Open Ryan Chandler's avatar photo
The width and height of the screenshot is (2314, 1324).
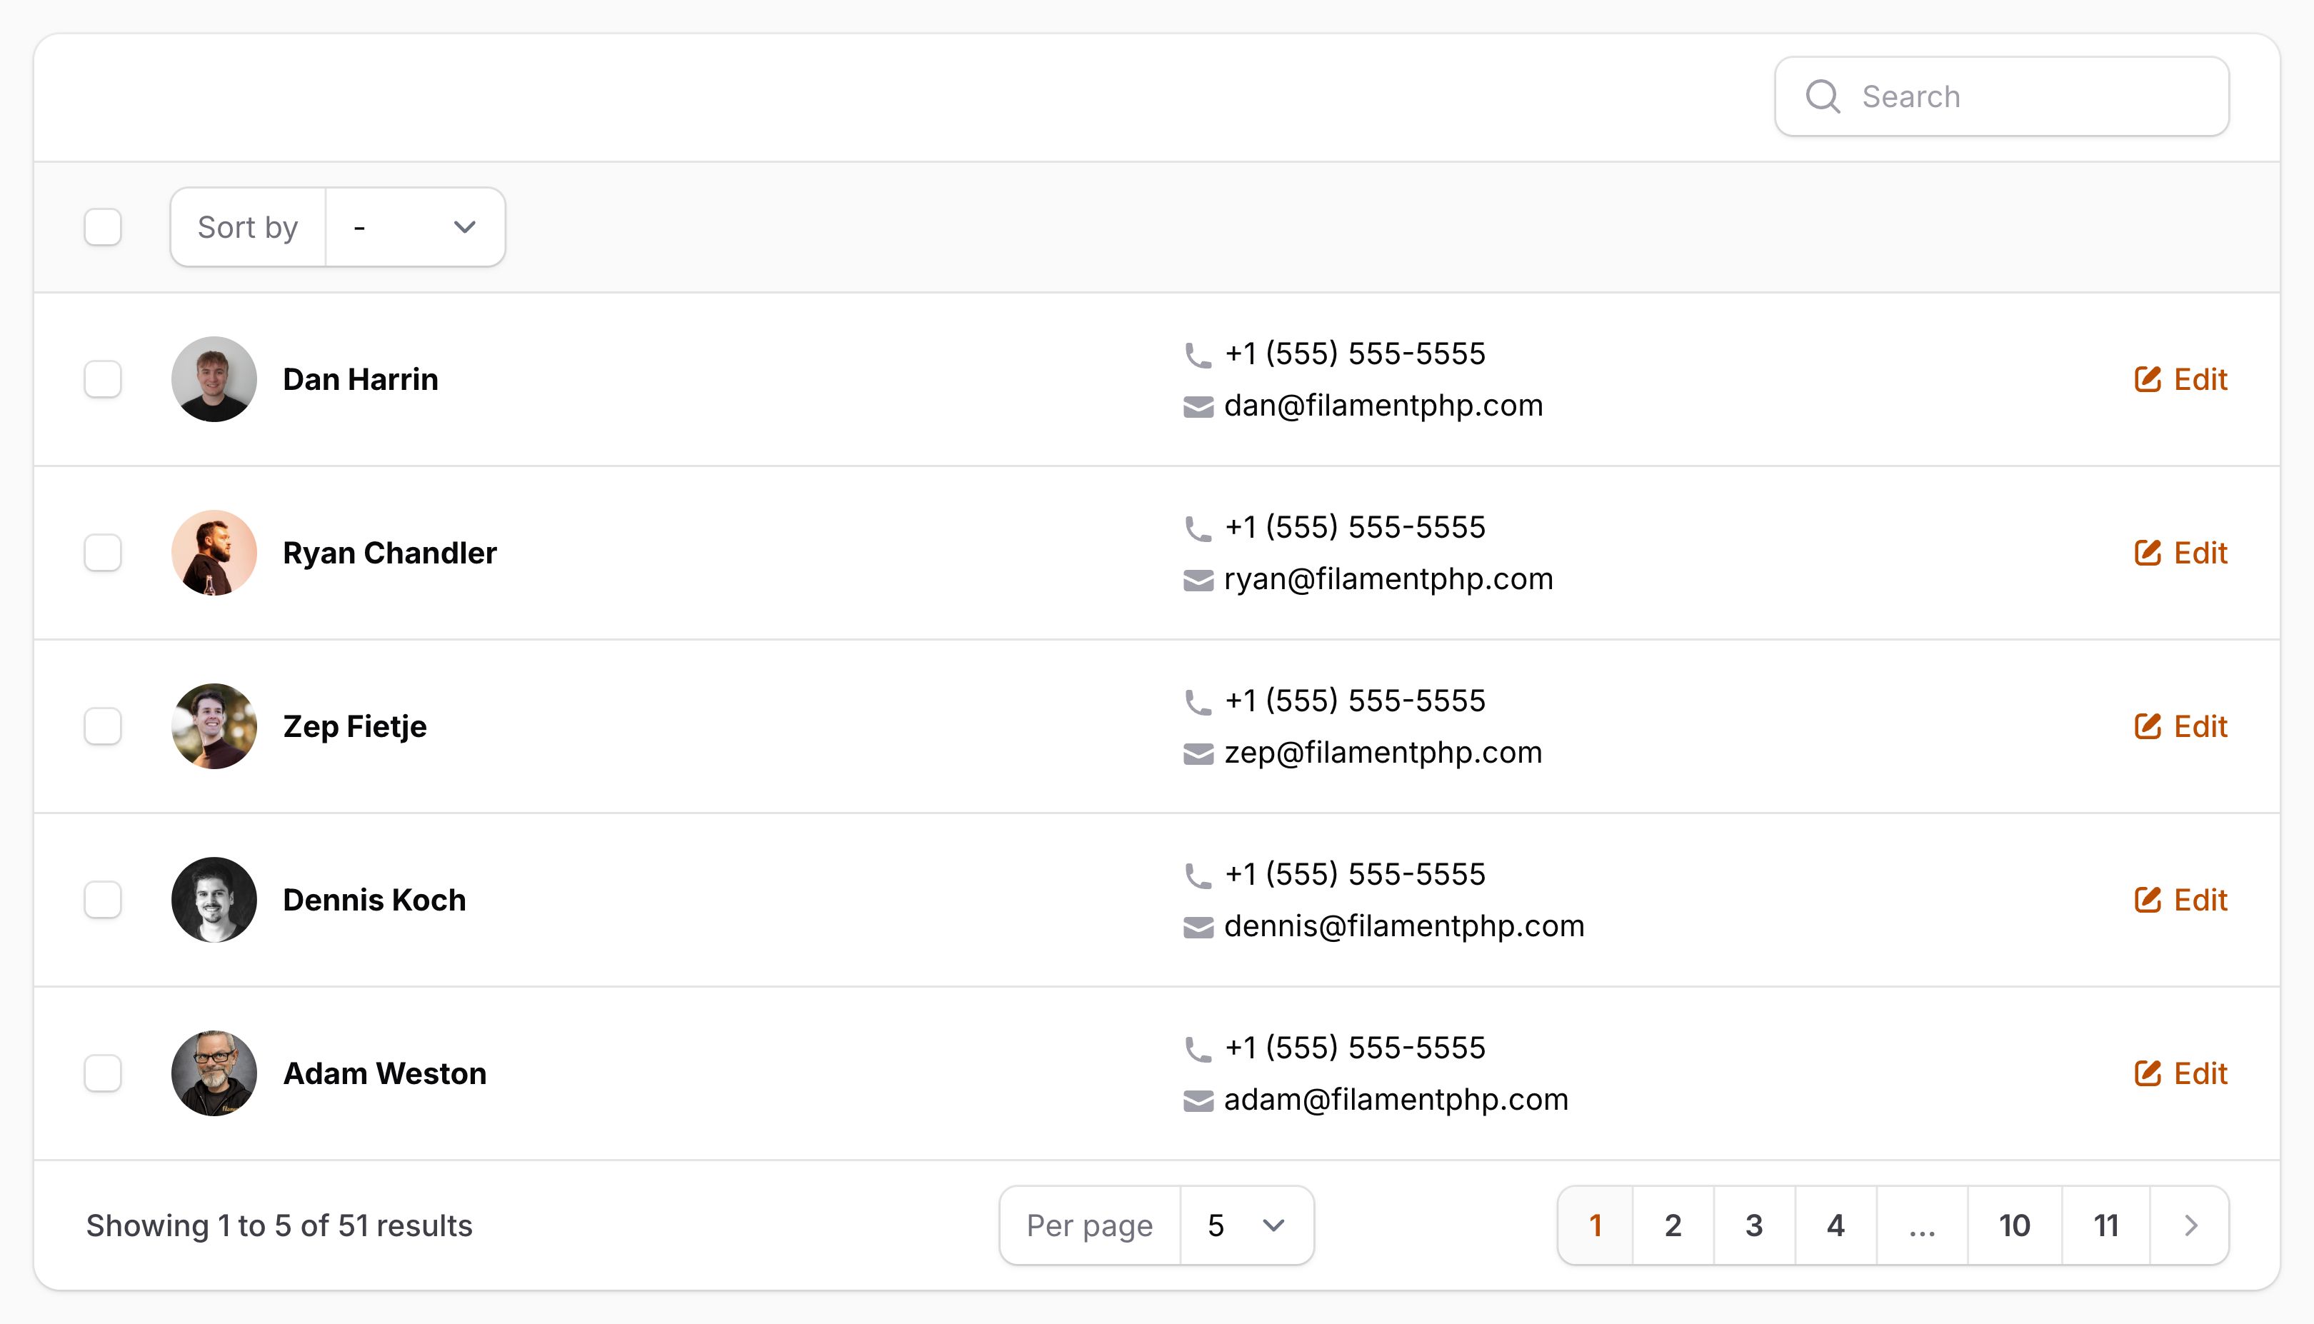[214, 553]
